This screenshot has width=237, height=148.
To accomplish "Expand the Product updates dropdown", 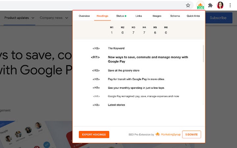I will coord(19,18).
